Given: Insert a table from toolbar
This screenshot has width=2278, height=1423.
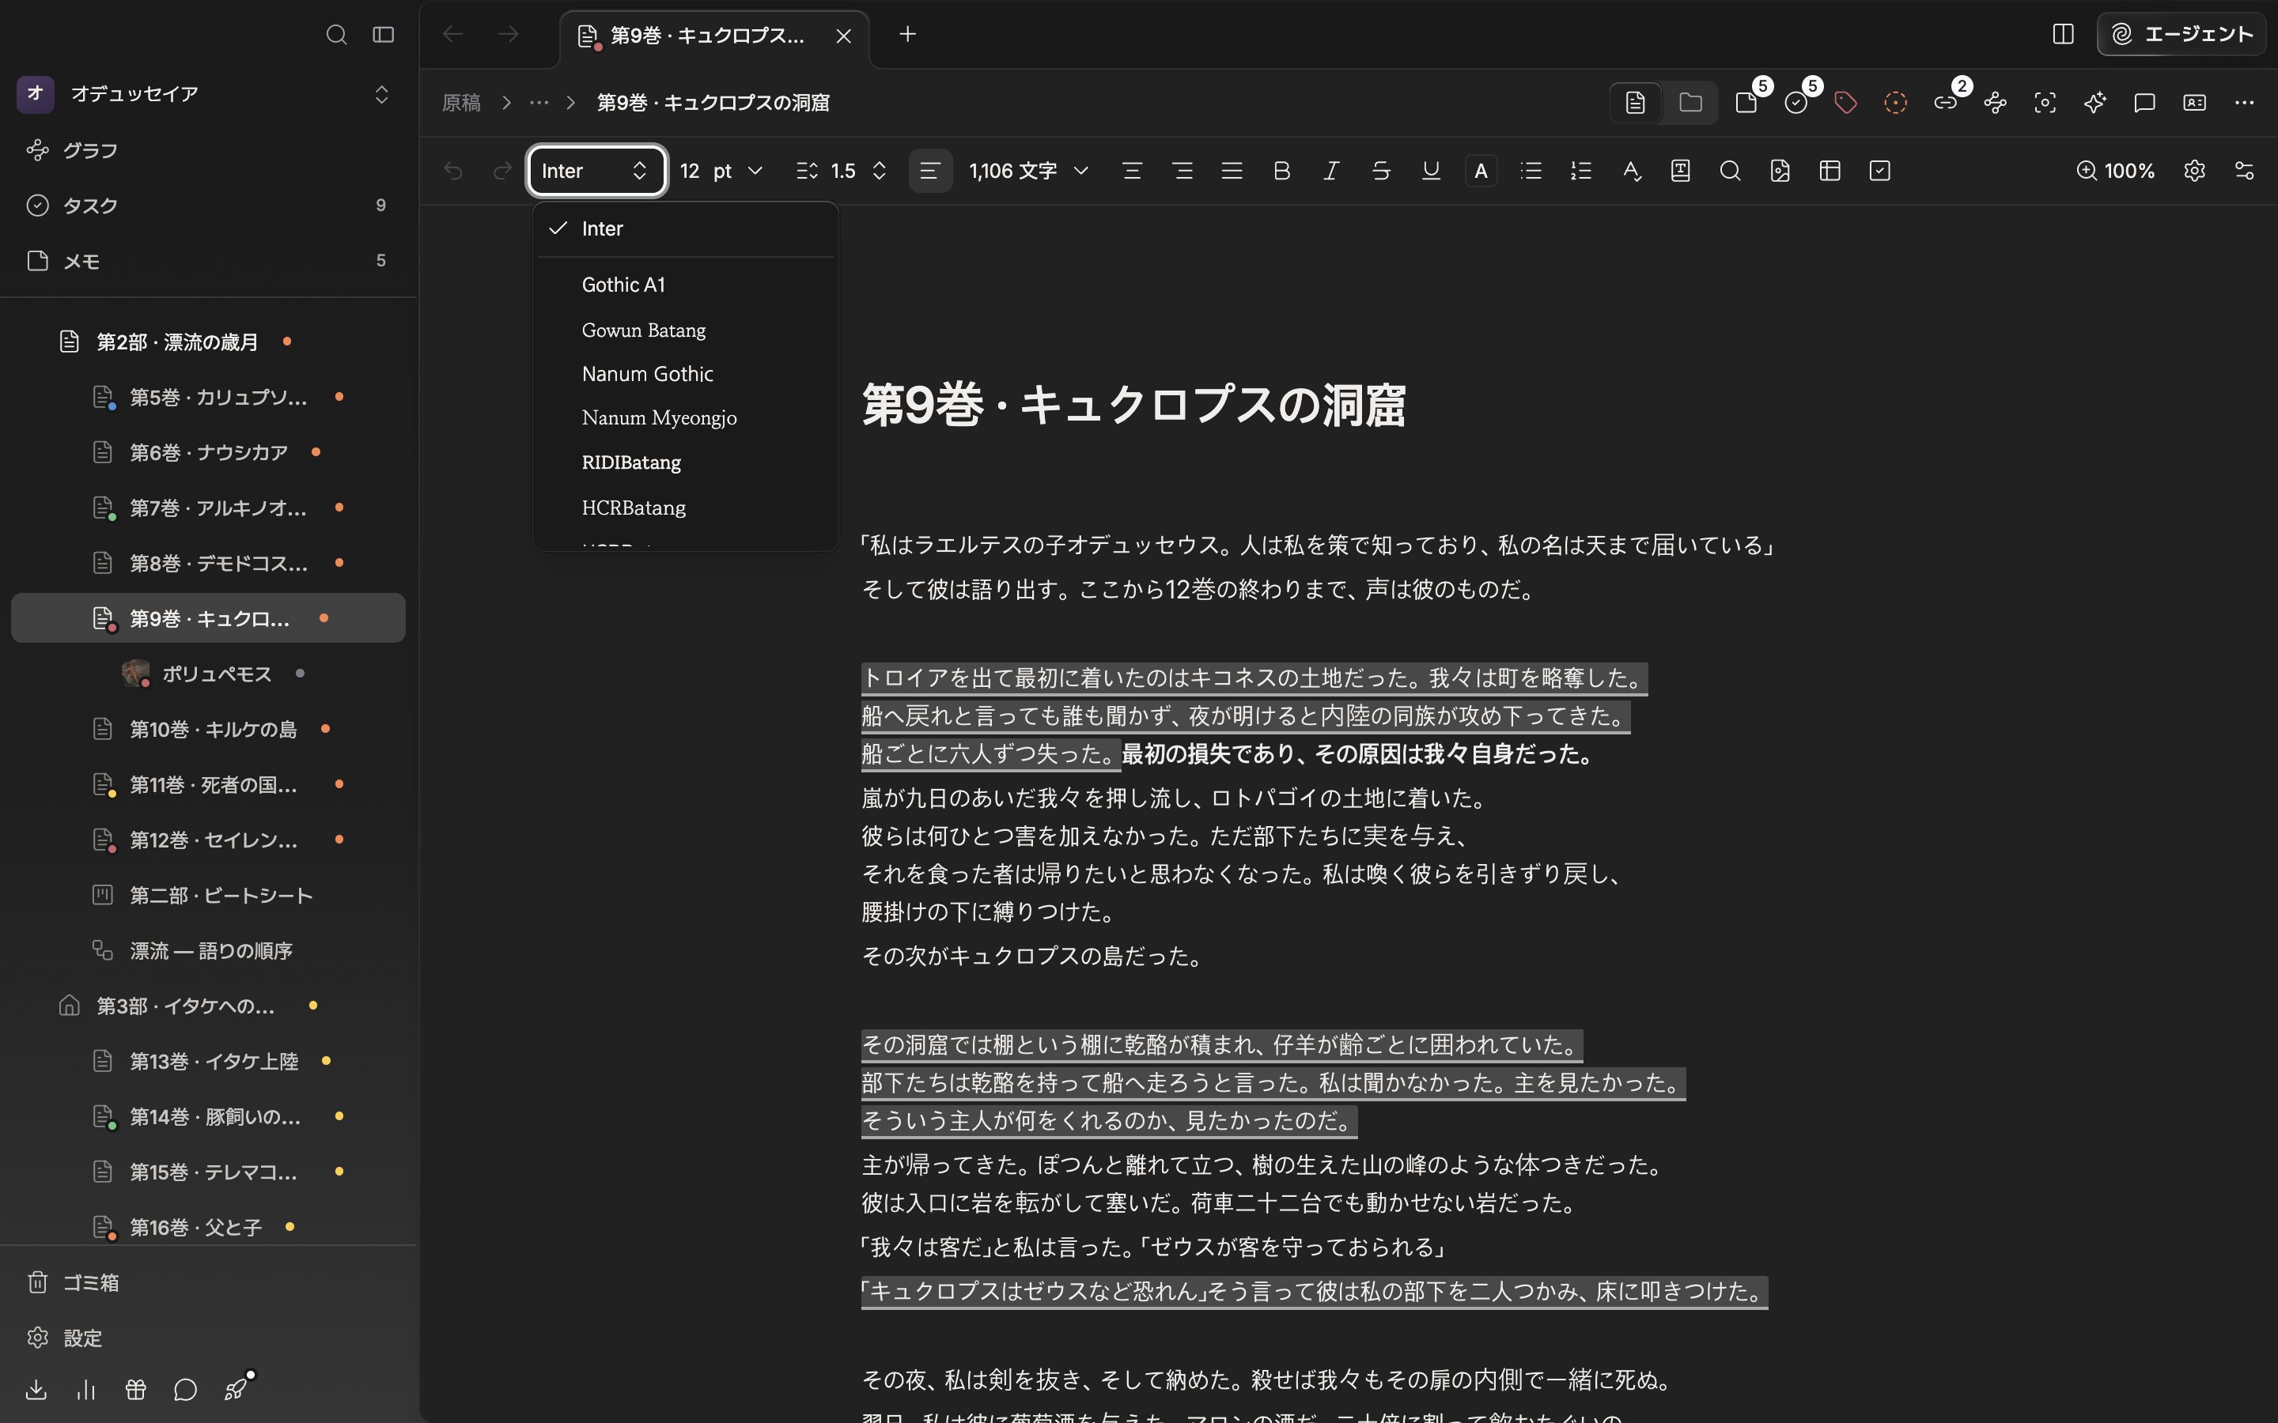Looking at the screenshot, I should (1830, 172).
